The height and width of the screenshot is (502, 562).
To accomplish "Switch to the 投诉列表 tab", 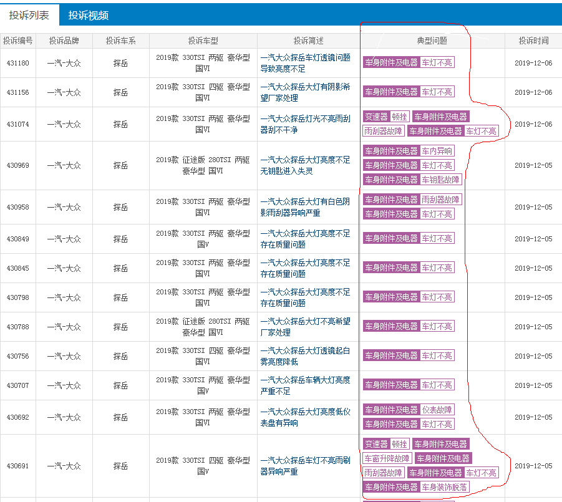I will point(29,15).
